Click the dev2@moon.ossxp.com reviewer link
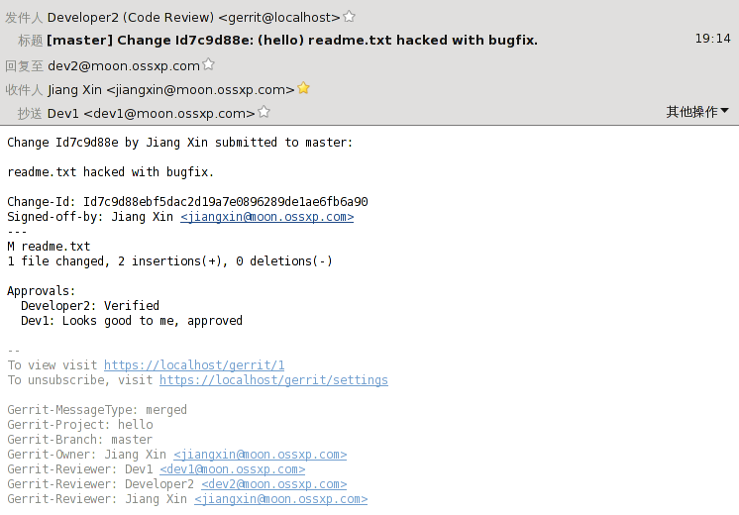 [273, 484]
